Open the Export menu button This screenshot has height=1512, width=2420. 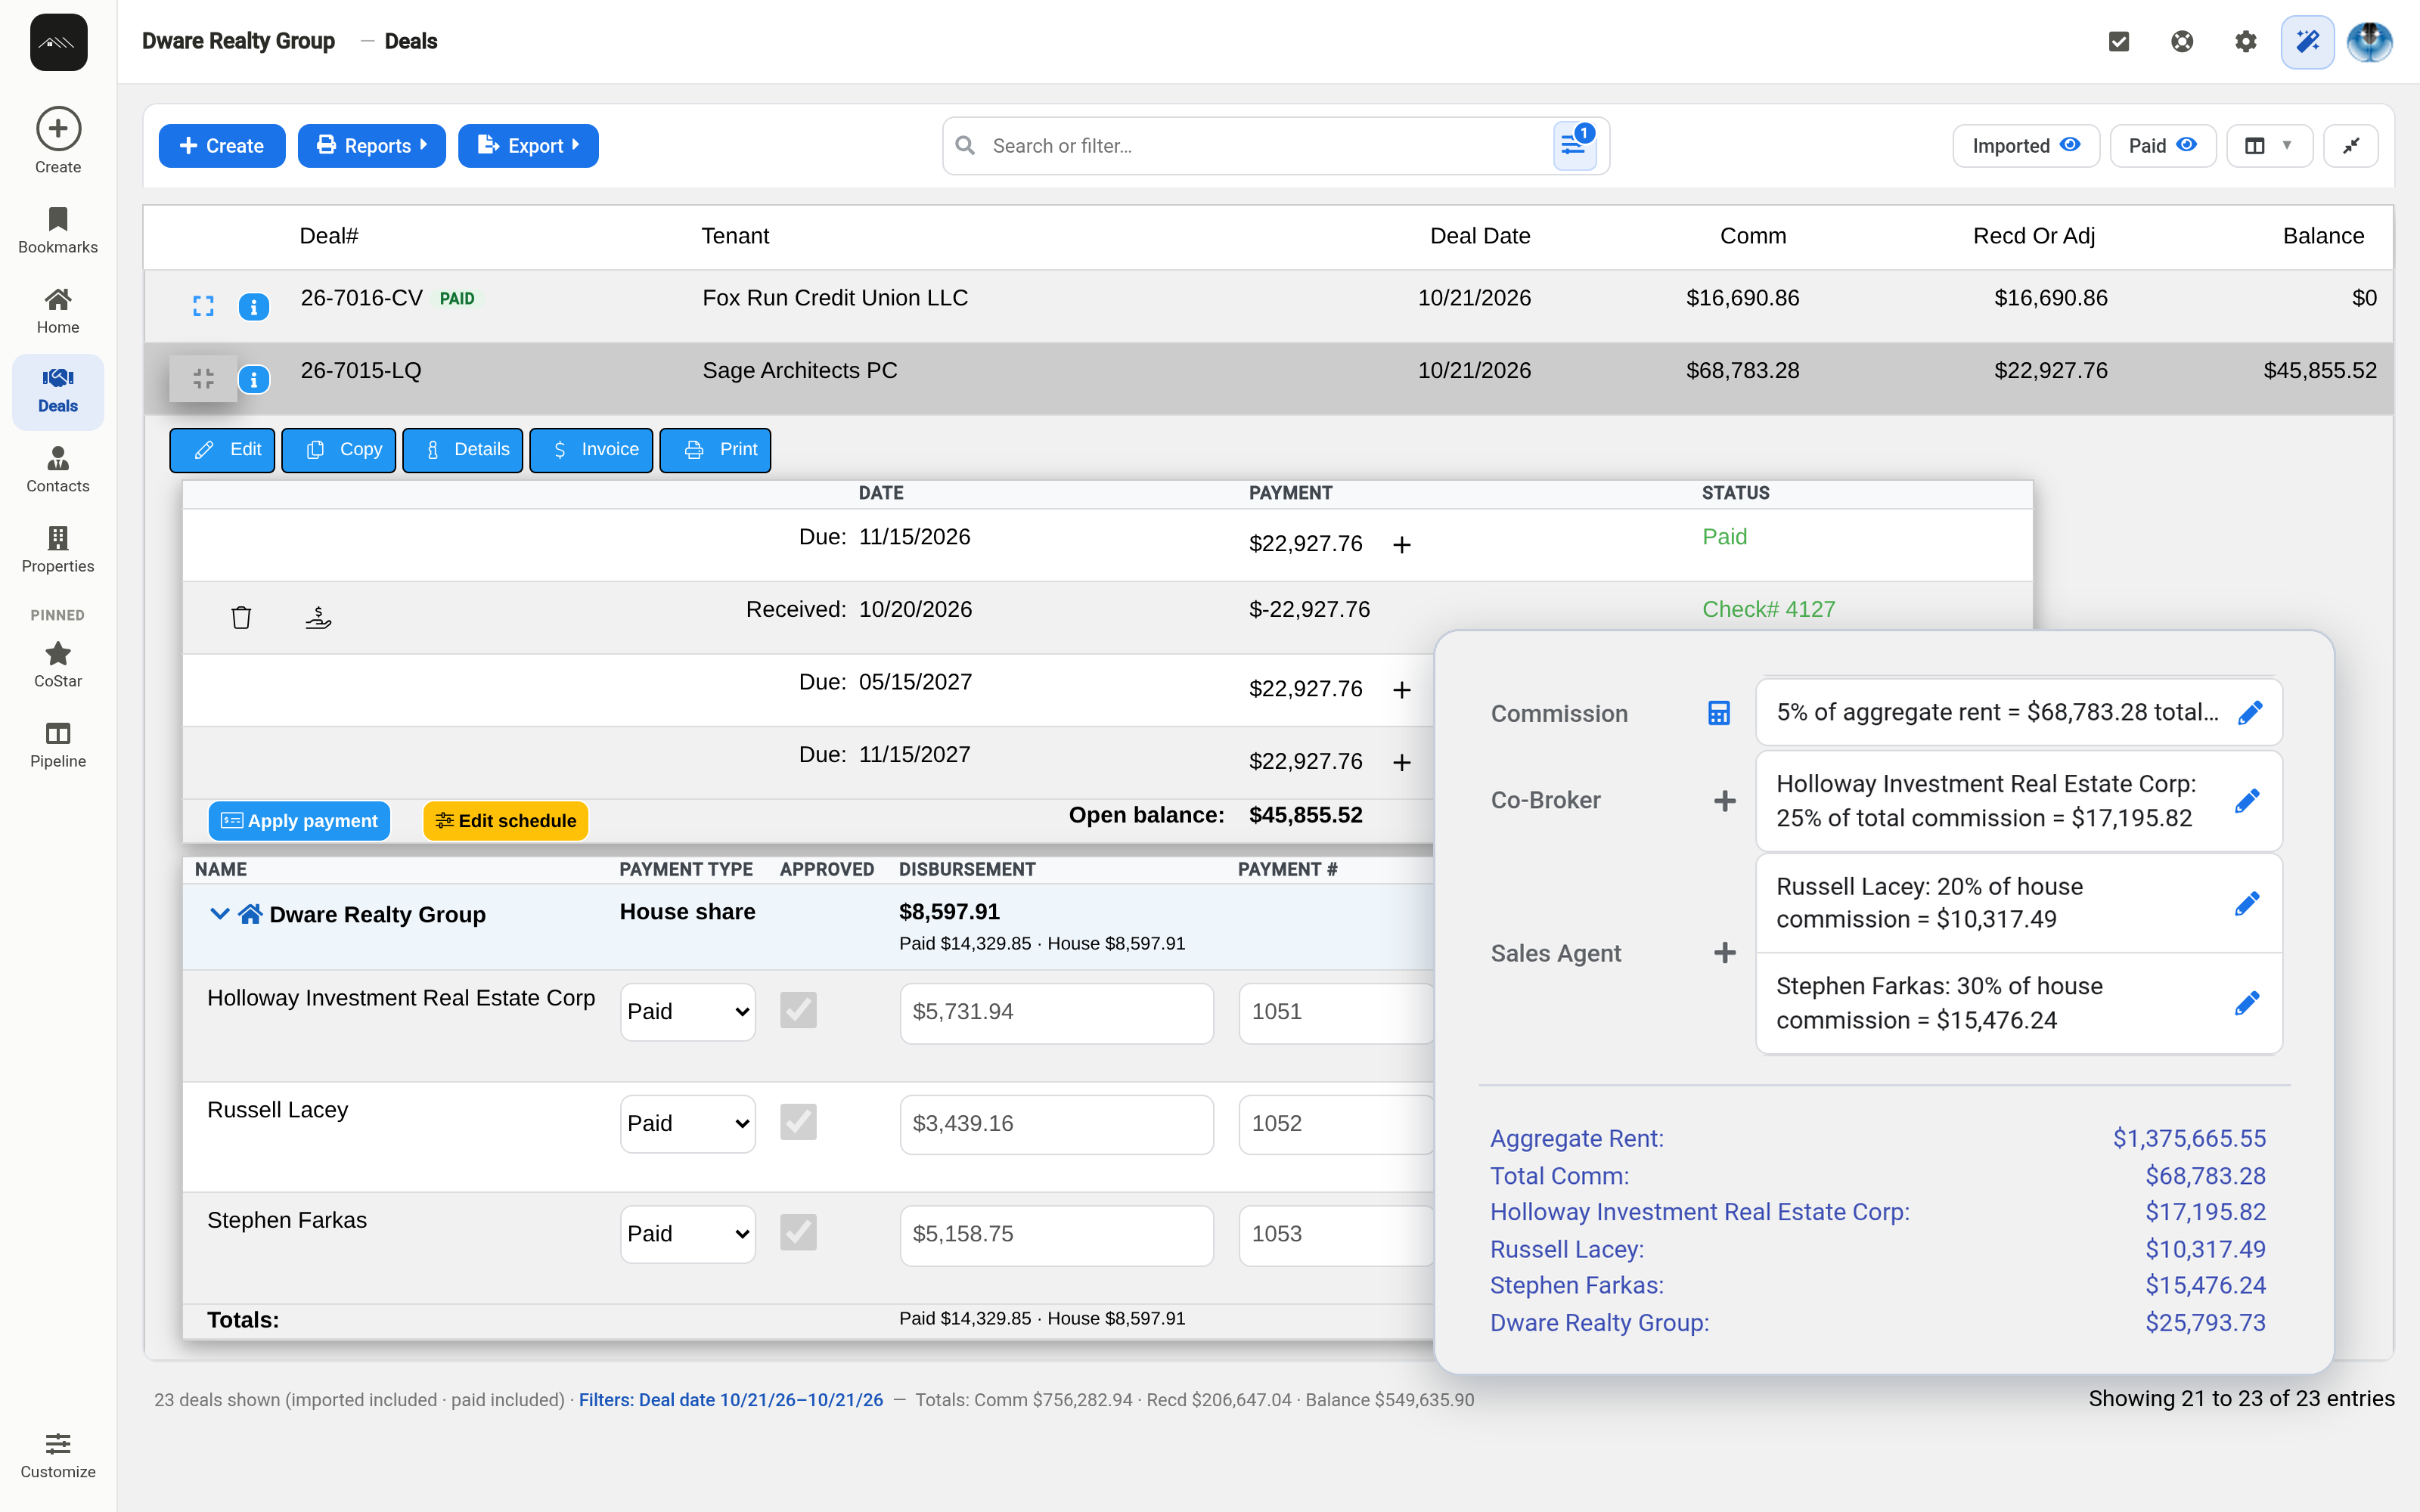[x=528, y=146]
